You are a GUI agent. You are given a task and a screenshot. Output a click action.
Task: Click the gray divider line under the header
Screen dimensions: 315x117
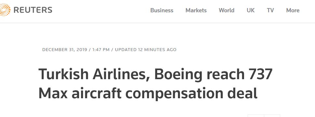[x=157, y=23]
